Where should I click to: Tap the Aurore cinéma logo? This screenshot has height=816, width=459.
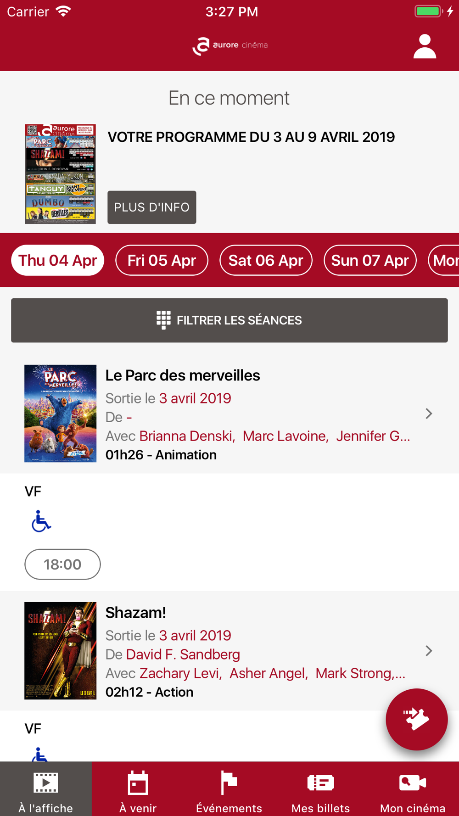(x=229, y=46)
